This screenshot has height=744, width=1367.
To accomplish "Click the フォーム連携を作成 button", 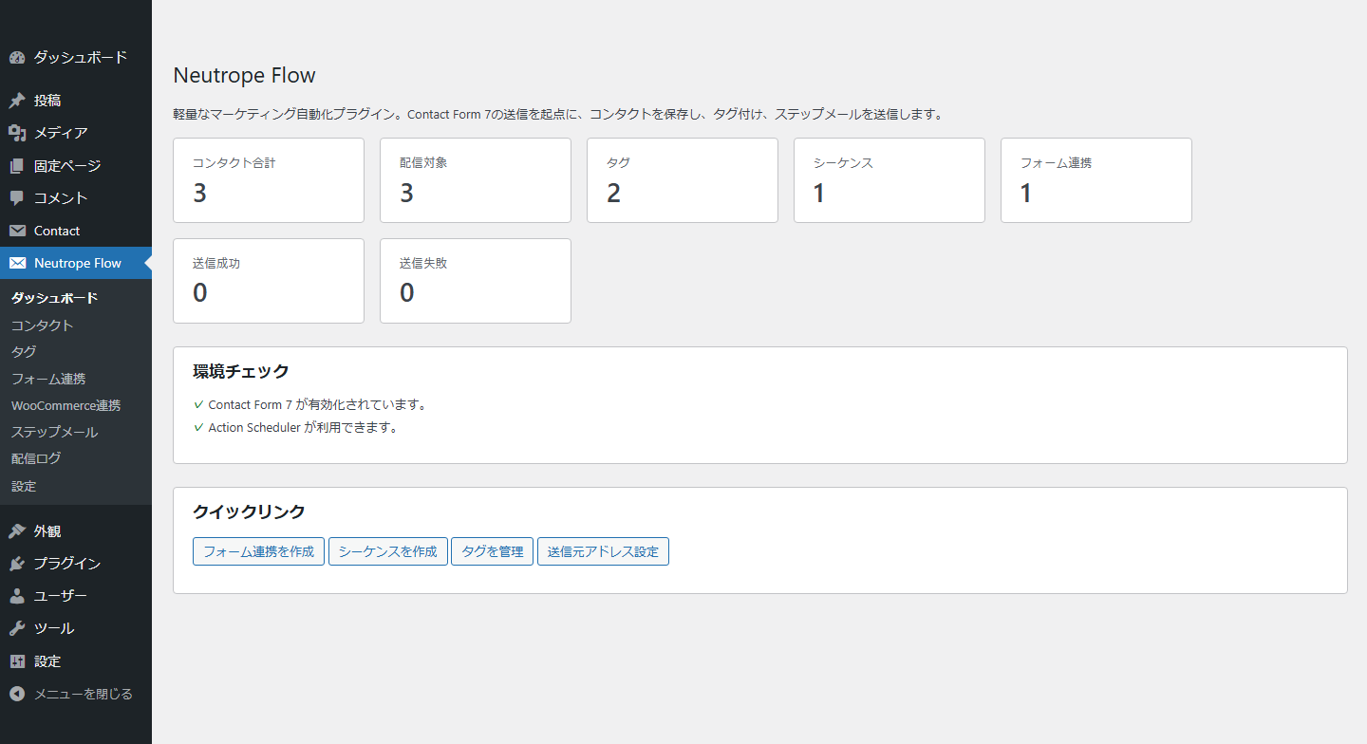I will pyautogui.click(x=258, y=551).
